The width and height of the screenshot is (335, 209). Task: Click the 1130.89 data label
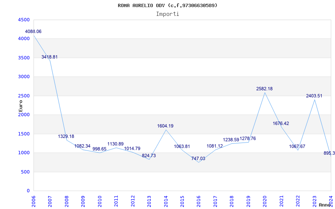(x=116, y=144)
